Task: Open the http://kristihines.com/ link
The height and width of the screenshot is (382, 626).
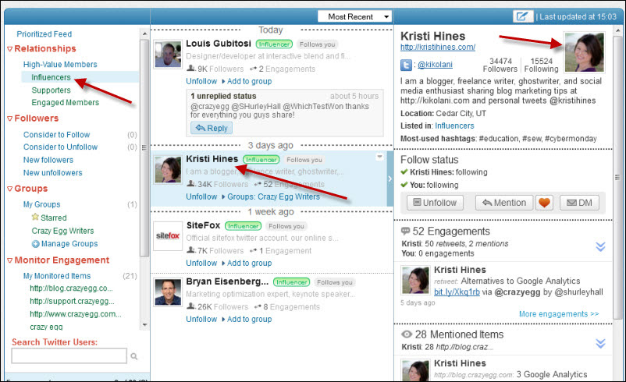Action: [438, 47]
